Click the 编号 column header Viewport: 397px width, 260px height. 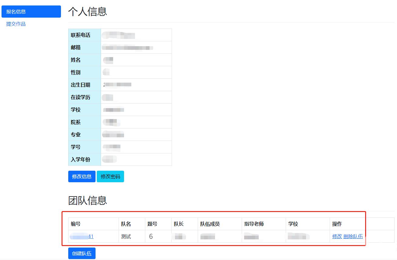[x=76, y=224]
